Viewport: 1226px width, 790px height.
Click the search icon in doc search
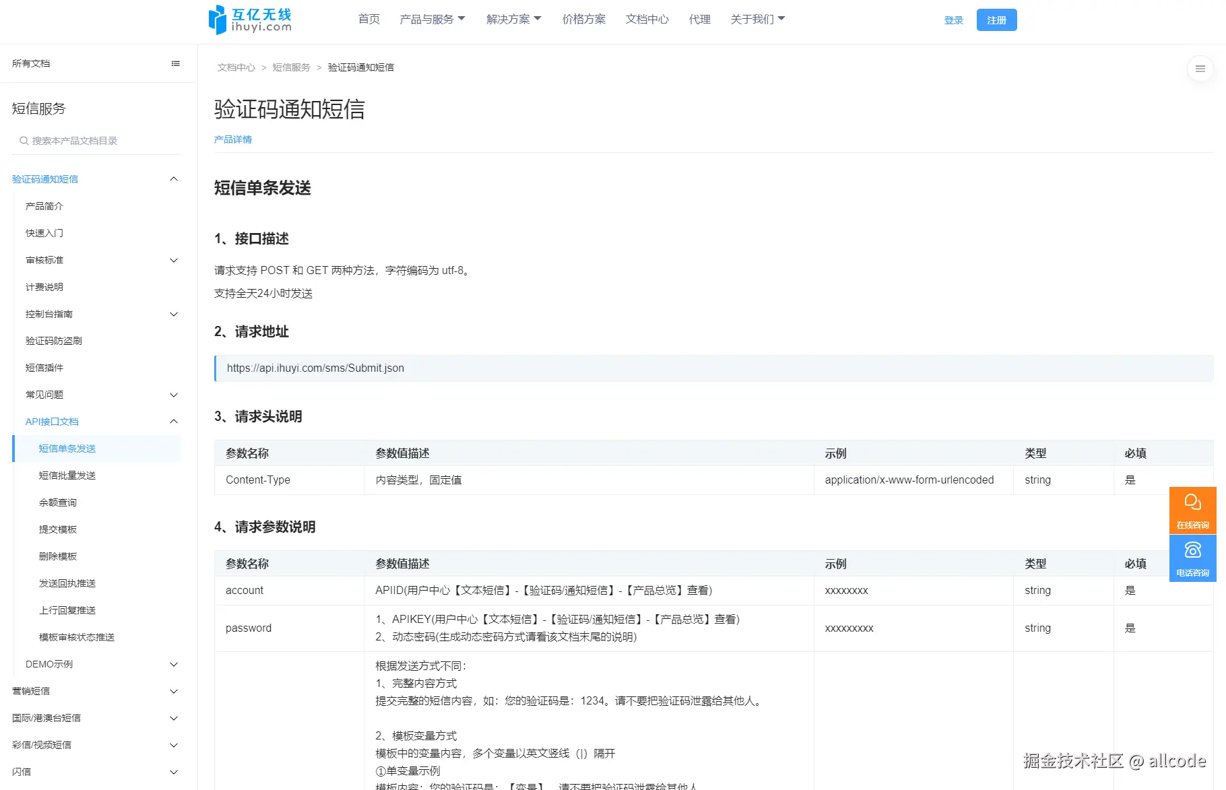(x=24, y=141)
